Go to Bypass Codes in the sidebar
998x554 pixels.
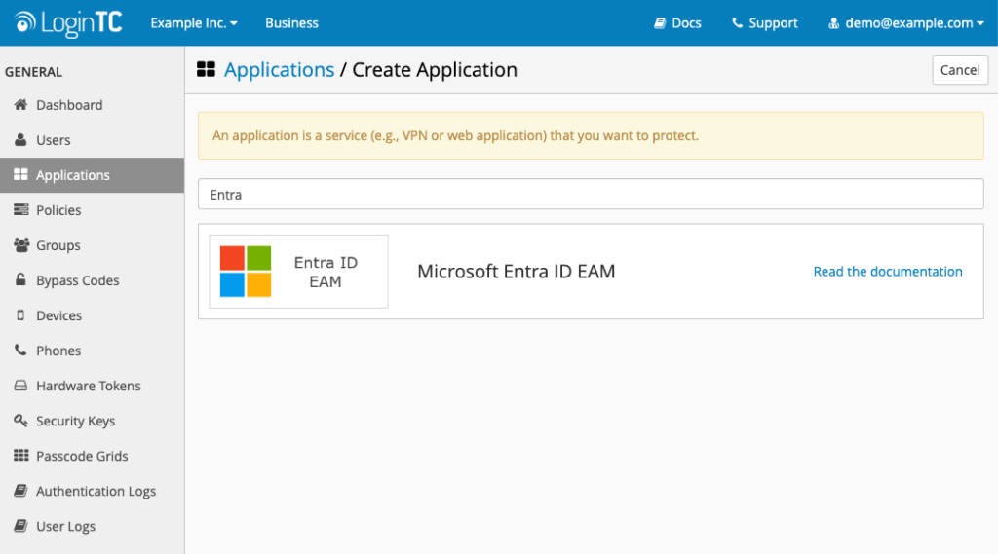[93, 279]
